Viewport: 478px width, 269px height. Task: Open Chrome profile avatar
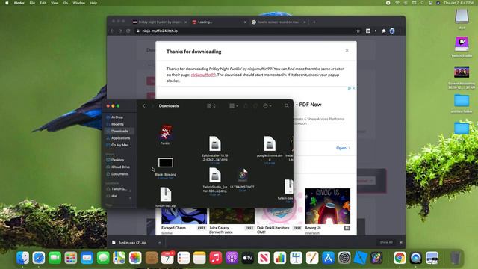click(x=392, y=31)
